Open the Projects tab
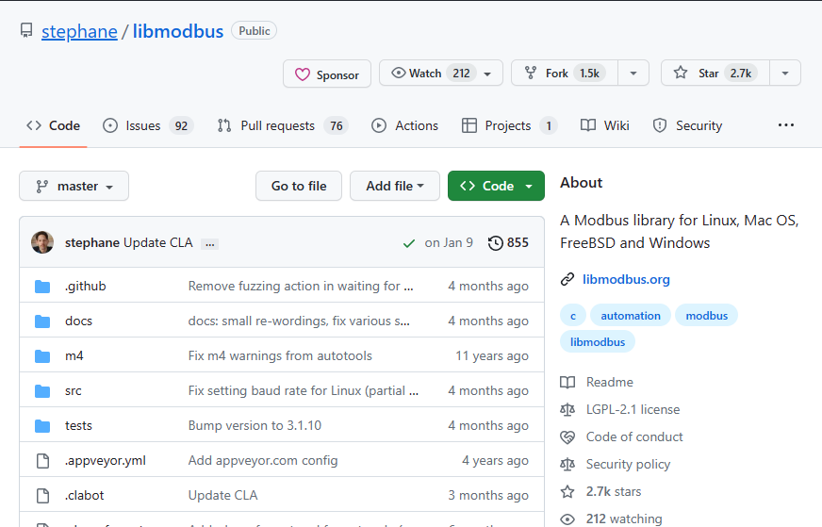Screen dimensions: 822x527 pyautogui.click(x=509, y=125)
